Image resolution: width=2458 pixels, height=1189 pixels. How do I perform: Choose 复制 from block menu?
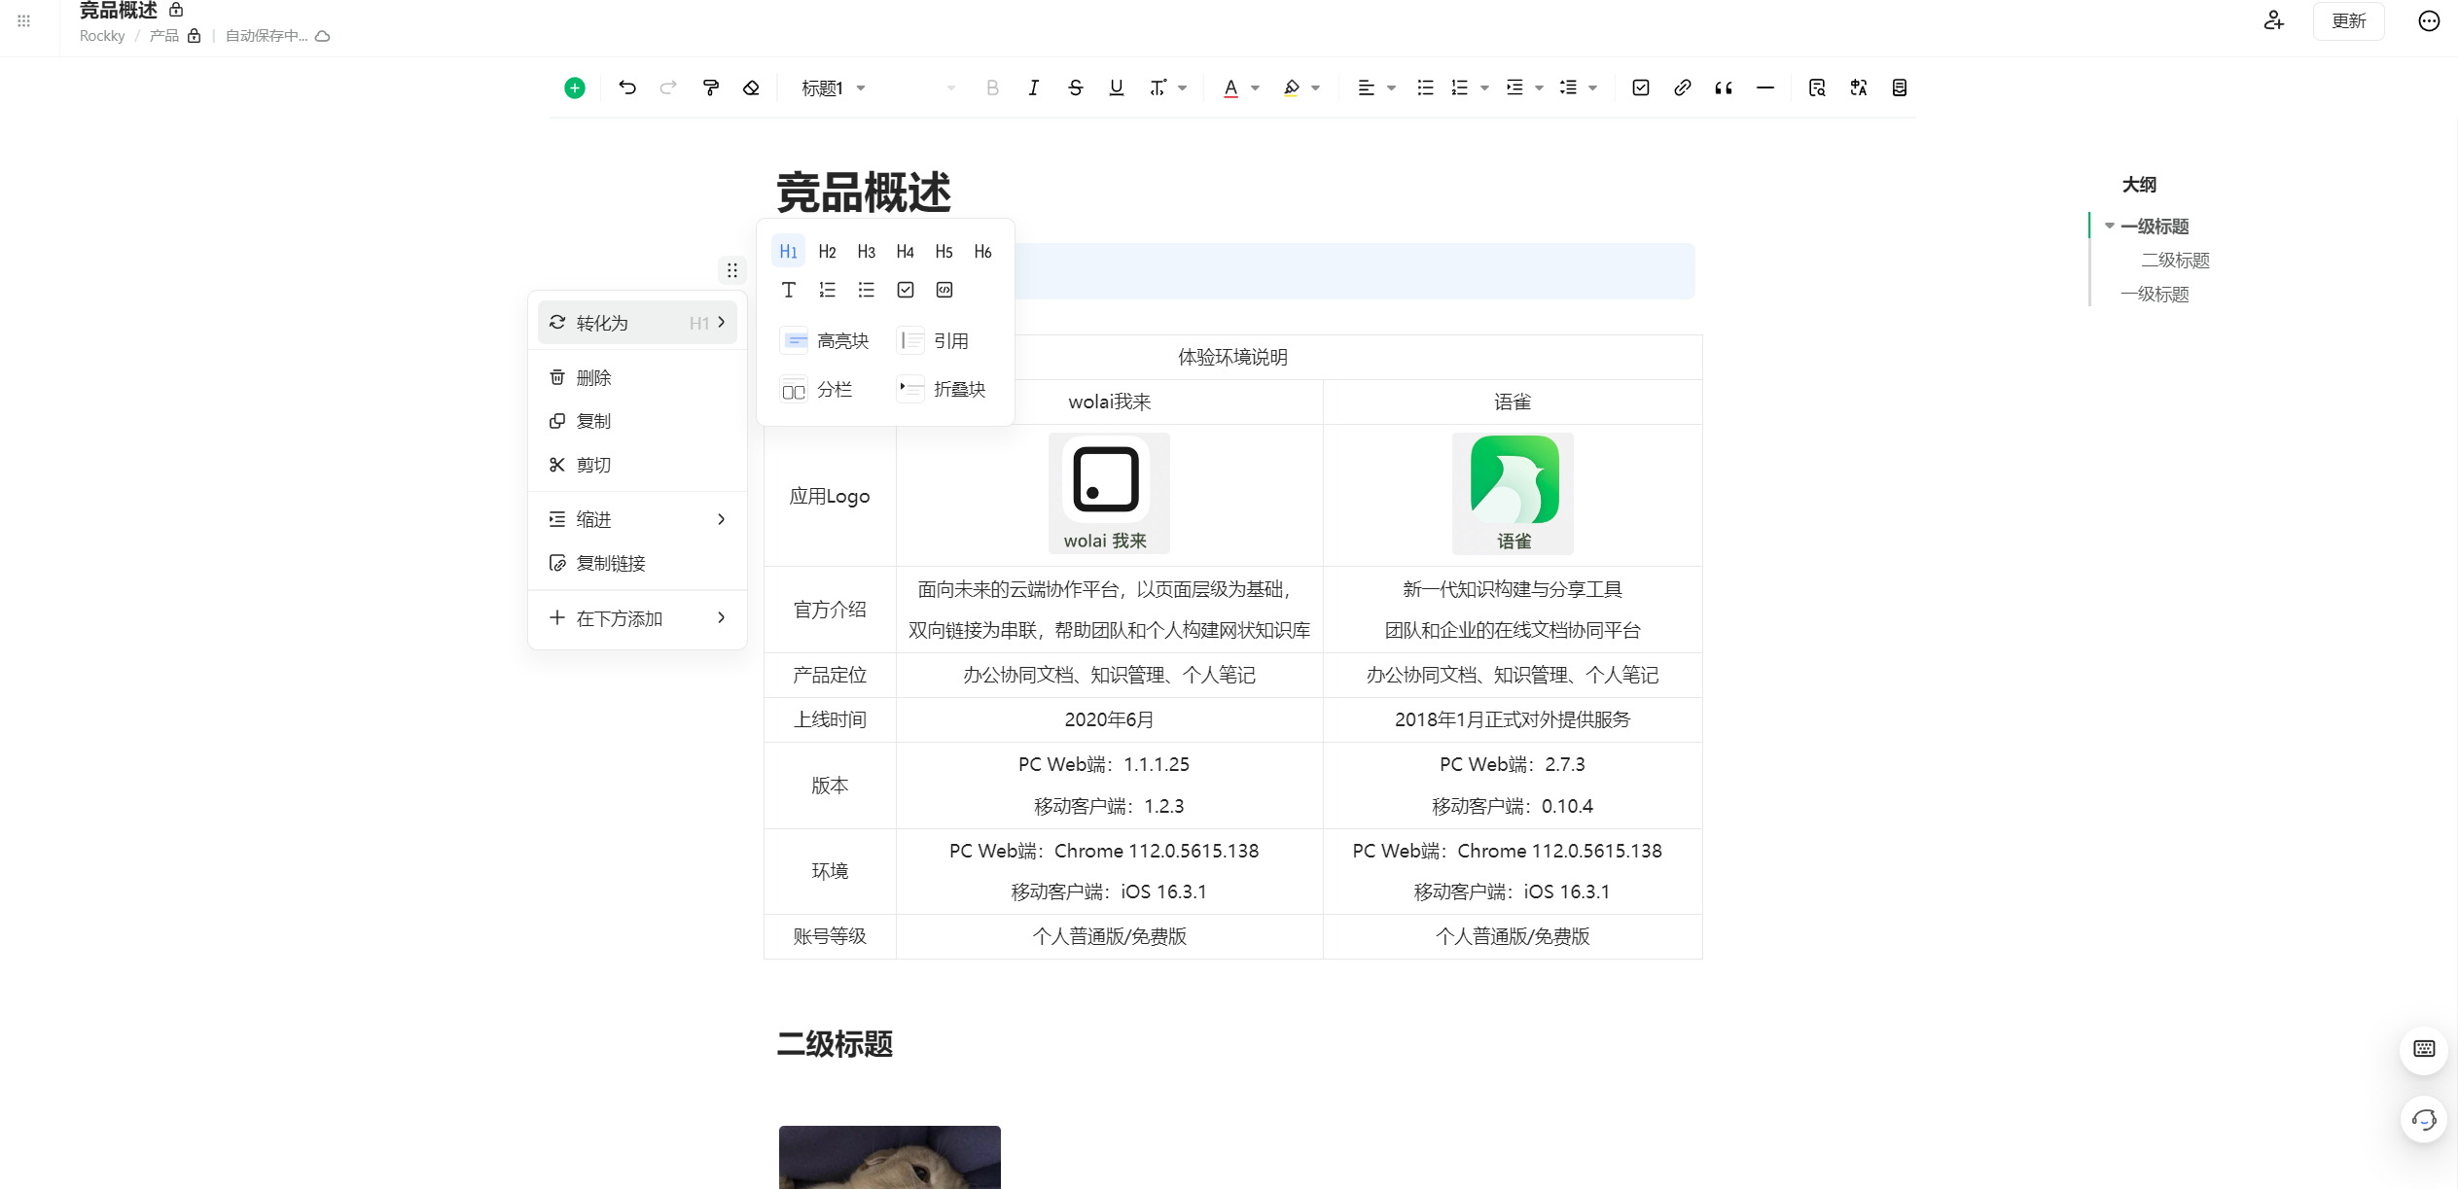(637, 421)
